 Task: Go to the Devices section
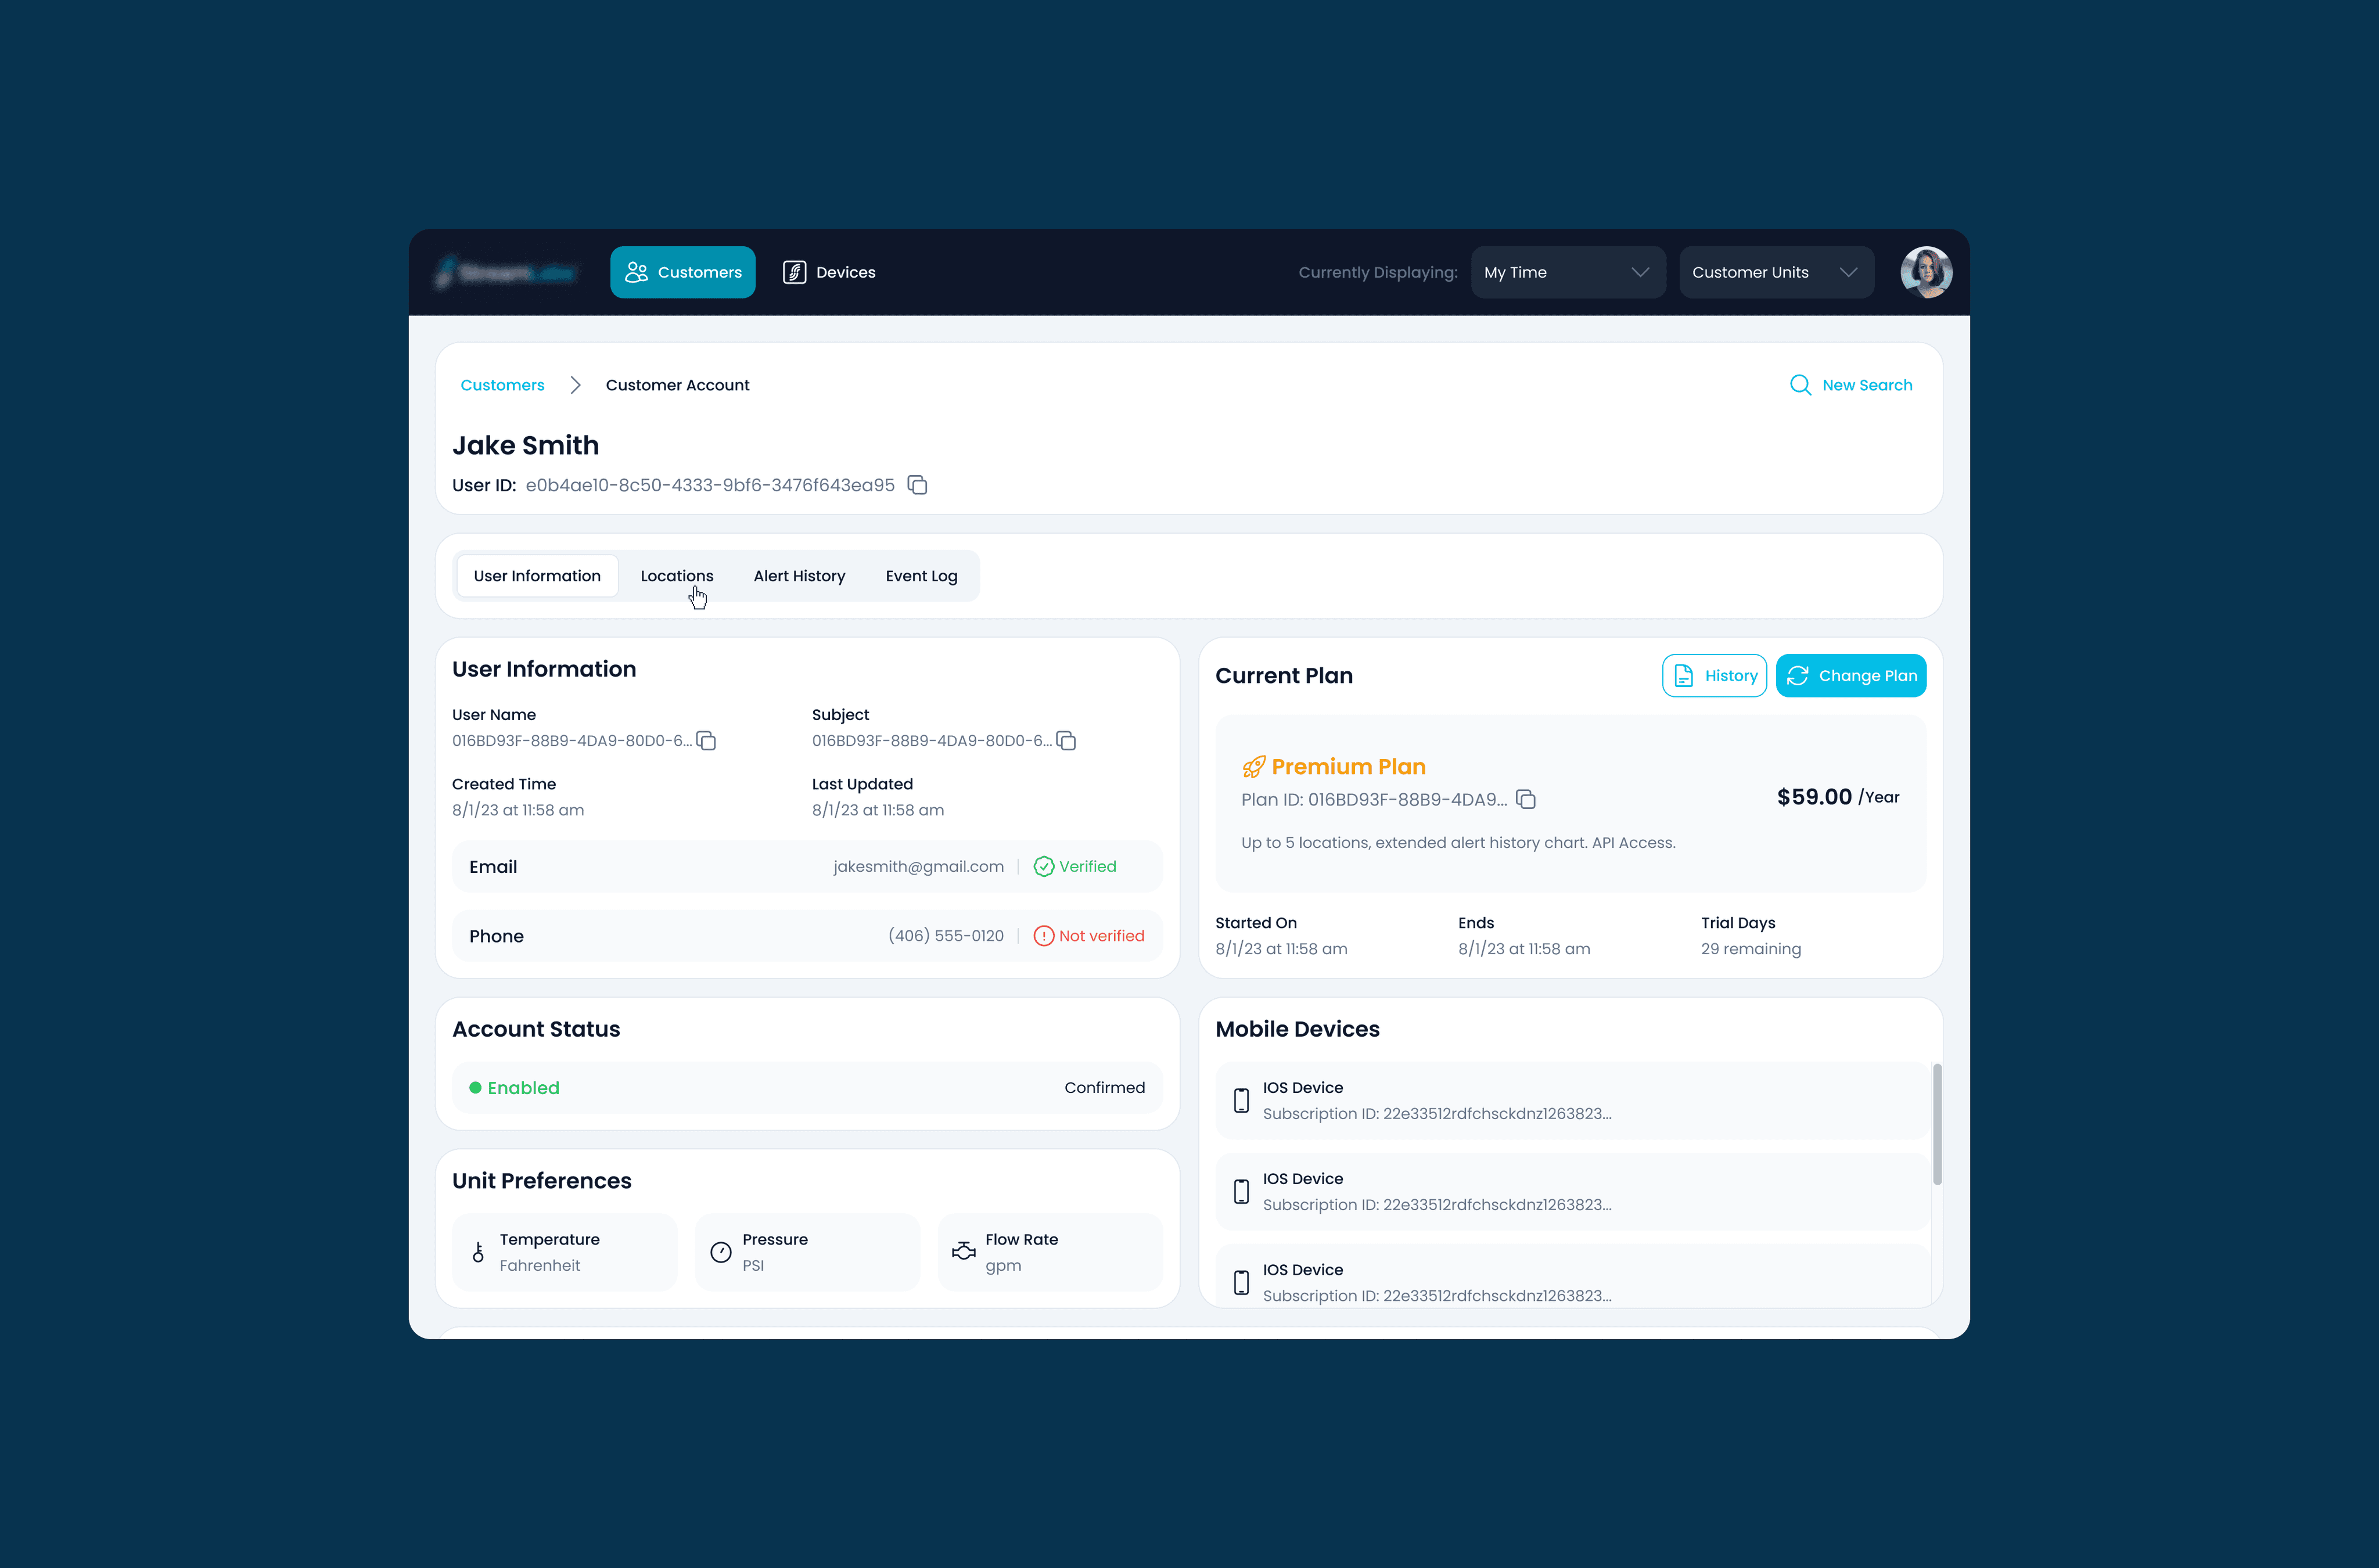pyautogui.click(x=829, y=272)
